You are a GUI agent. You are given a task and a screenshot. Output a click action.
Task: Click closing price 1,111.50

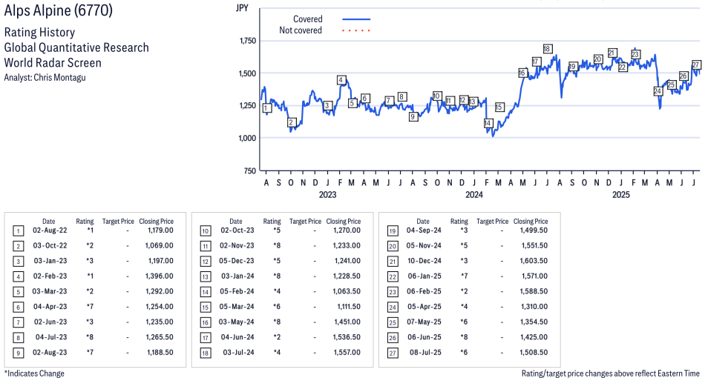tap(349, 306)
